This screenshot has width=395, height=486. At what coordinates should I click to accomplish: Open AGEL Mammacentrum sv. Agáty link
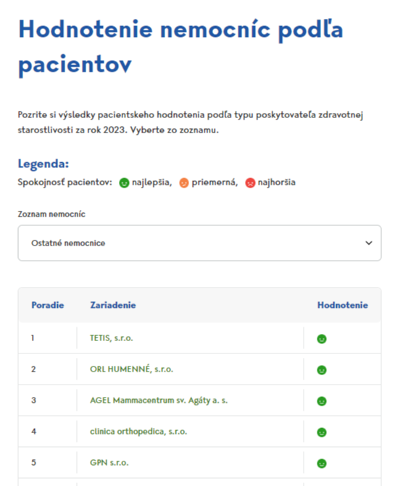159,401
